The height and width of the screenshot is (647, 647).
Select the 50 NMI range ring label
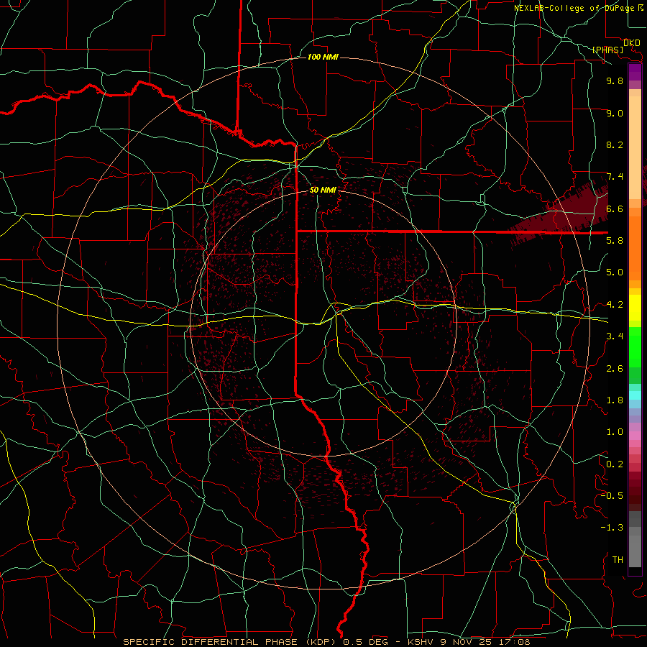click(323, 190)
